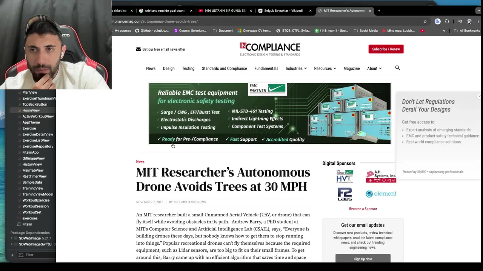Select HomeView file in Xcode navigator

[31, 110]
